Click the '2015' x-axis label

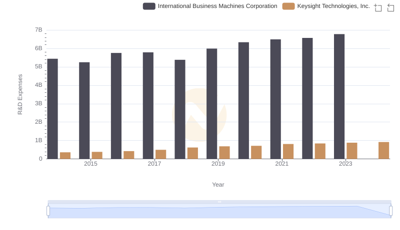(x=90, y=164)
